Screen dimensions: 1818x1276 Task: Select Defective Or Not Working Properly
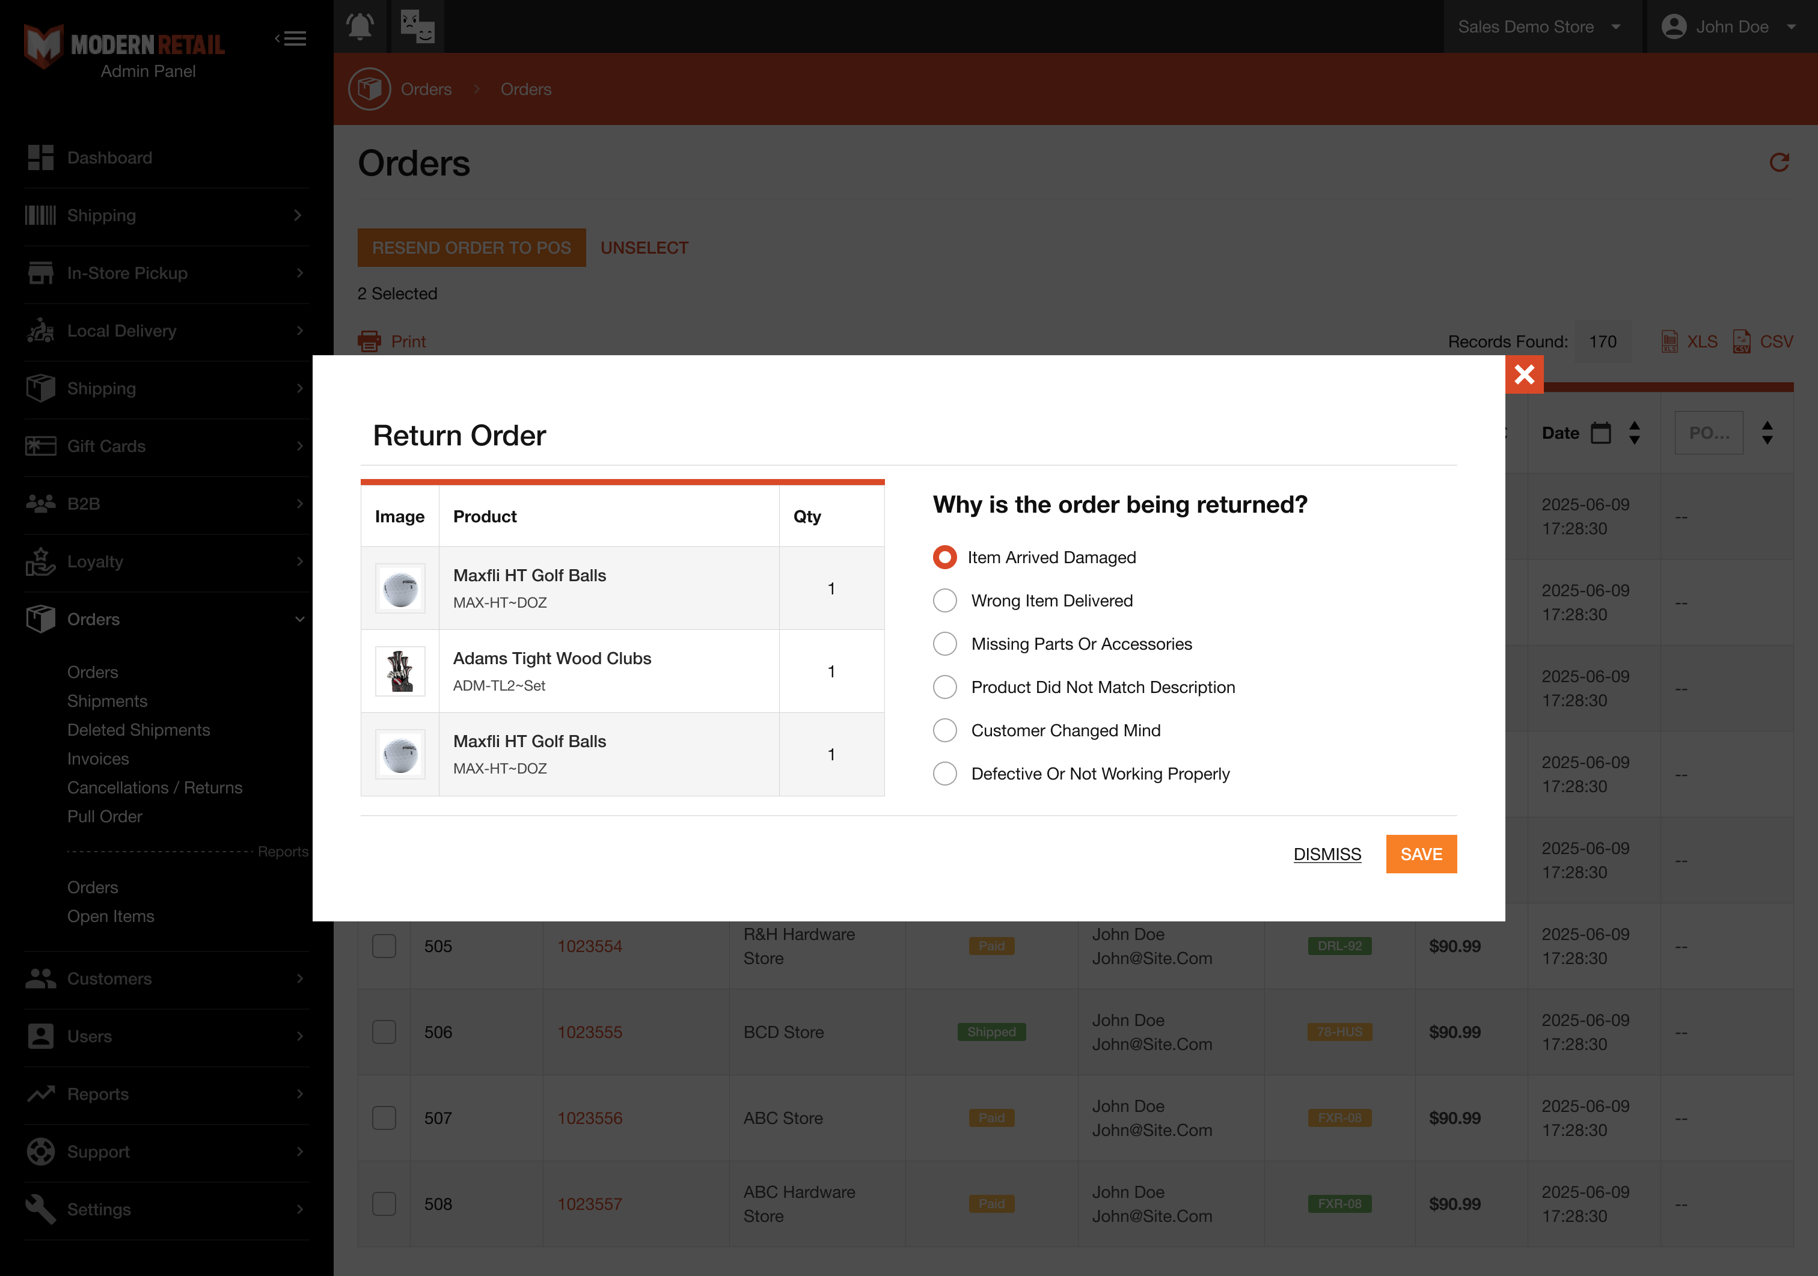coord(944,774)
